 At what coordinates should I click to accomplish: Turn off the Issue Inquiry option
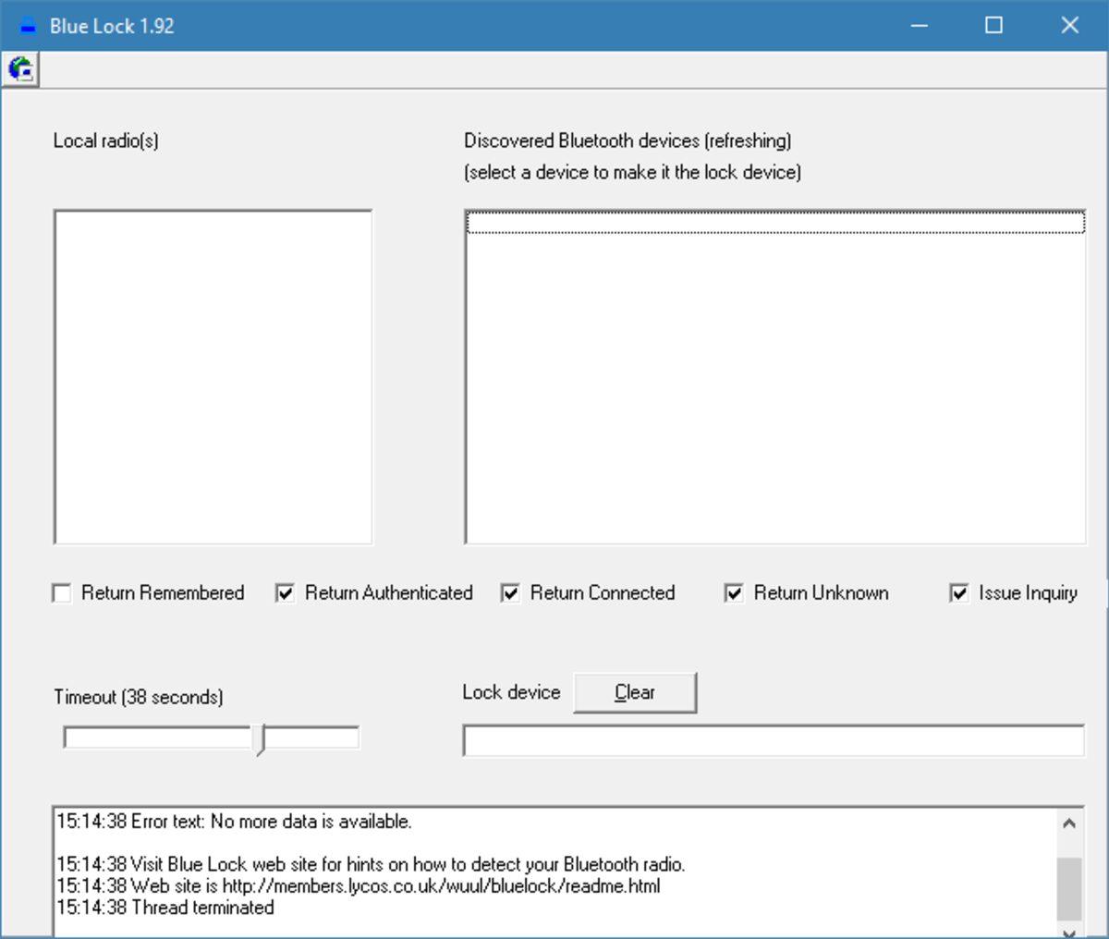pos(958,592)
